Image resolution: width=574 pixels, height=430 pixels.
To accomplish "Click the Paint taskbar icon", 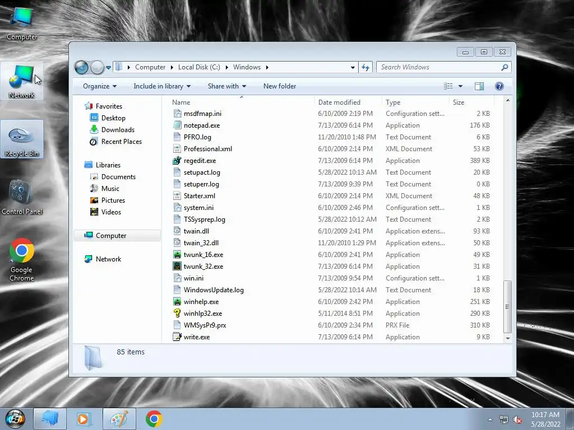I will pyautogui.click(x=119, y=419).
